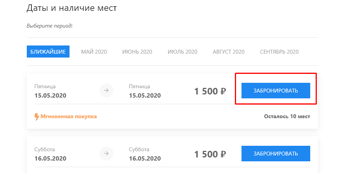Screen dimensions: 344x173
Task: Click the Даты и наличие мест heading
Action: [x=72, y=8]
